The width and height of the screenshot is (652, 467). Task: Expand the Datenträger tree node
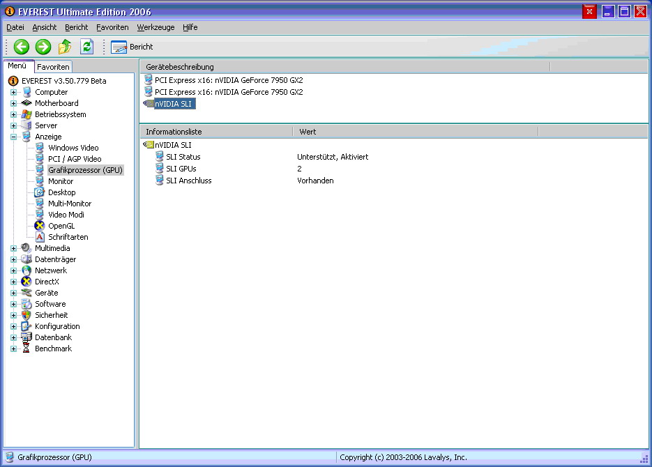(x=14, y=260)
